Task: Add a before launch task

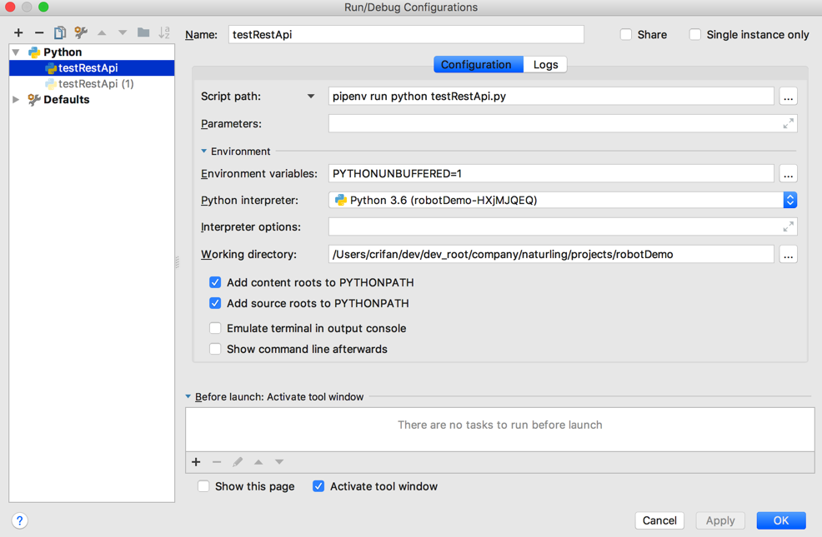Action: pos(196,462)
